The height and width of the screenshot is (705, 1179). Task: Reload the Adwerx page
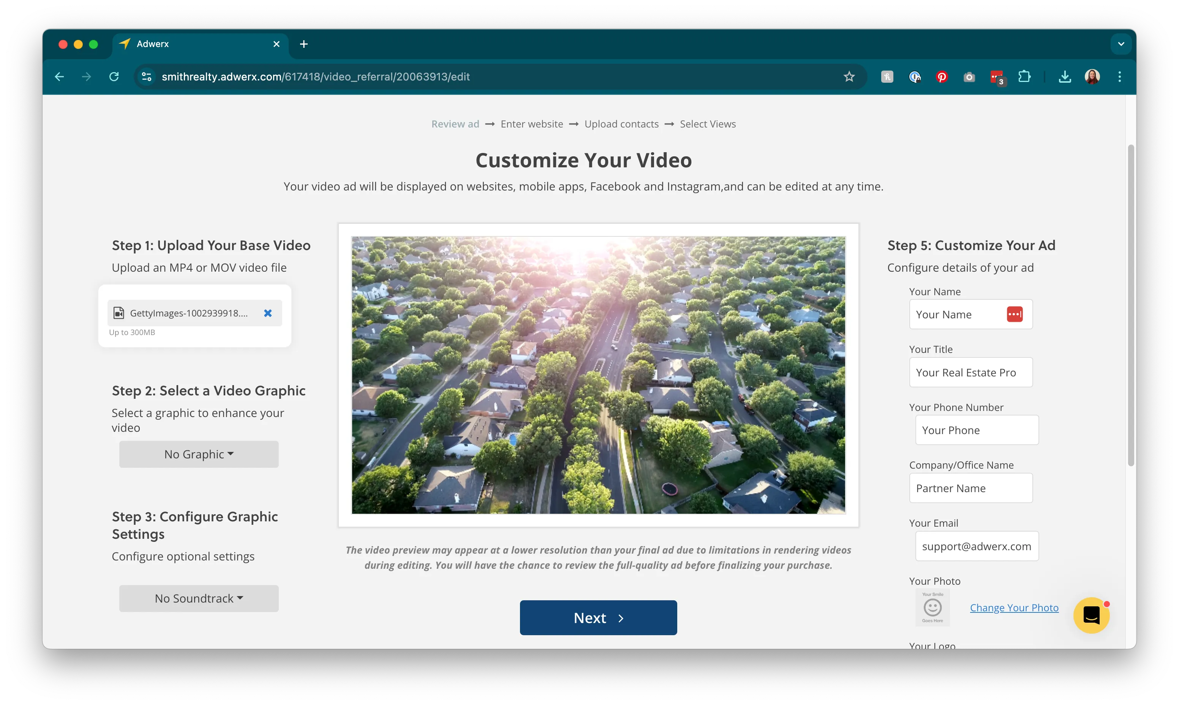(114, 77)
